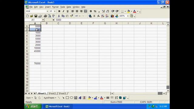
Task: Open Paste Function fx
Action: pos(99,16)
